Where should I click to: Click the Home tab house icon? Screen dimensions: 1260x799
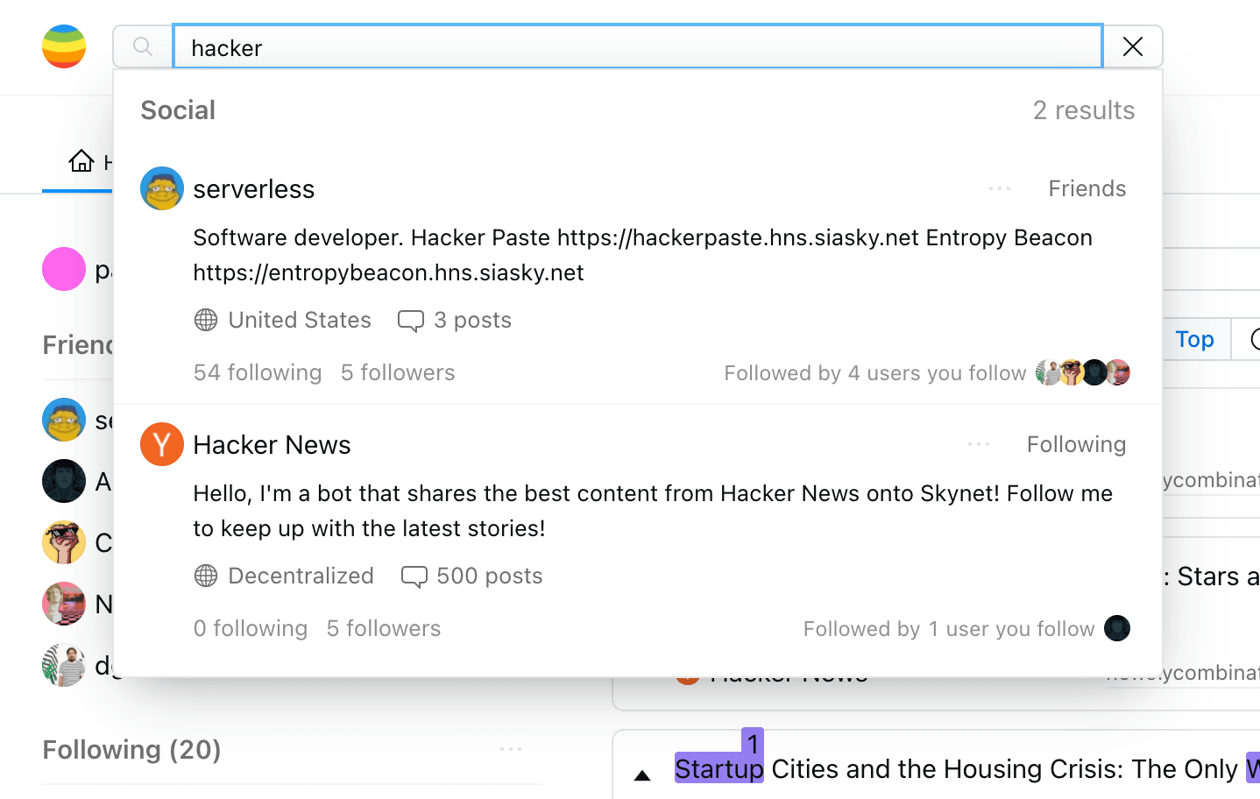tap(81, 161)
